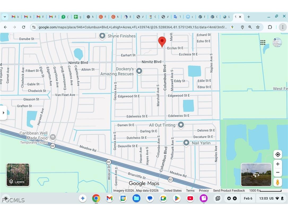Expand the collapsed left side panel
Screen dimensions: 288x216
pyautogui.click(x=4, y=113)
